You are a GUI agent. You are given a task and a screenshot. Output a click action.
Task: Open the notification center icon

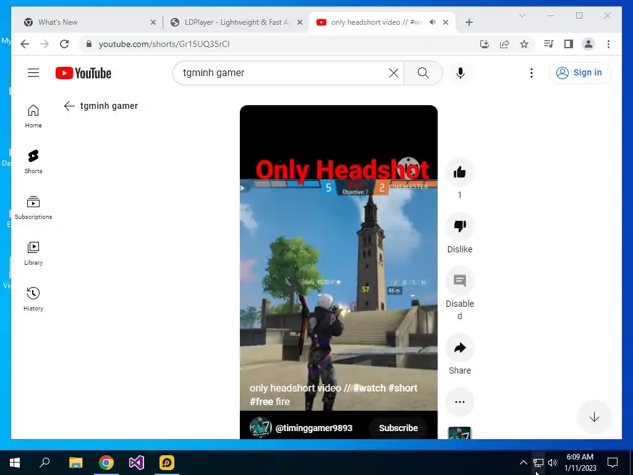point(613,463)
